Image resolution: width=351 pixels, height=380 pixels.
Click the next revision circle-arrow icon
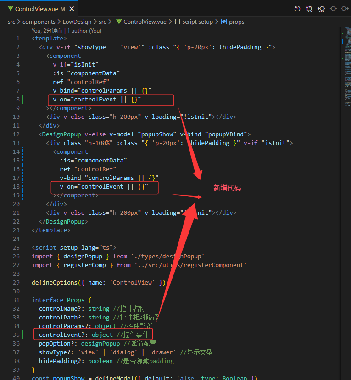(x=345, y=9)
